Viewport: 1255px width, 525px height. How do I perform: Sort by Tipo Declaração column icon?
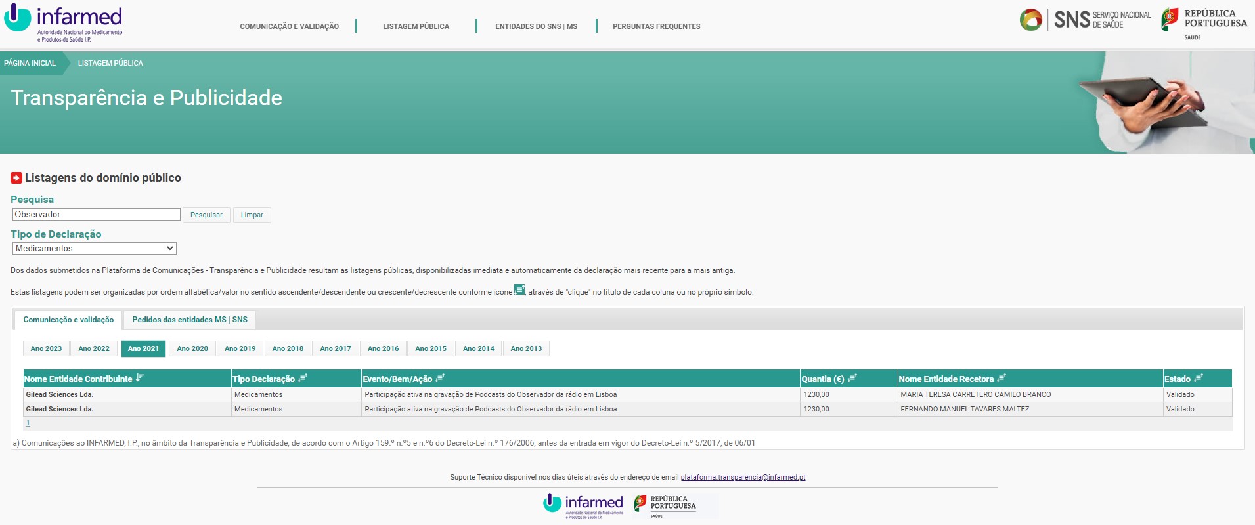coord(302,378)
